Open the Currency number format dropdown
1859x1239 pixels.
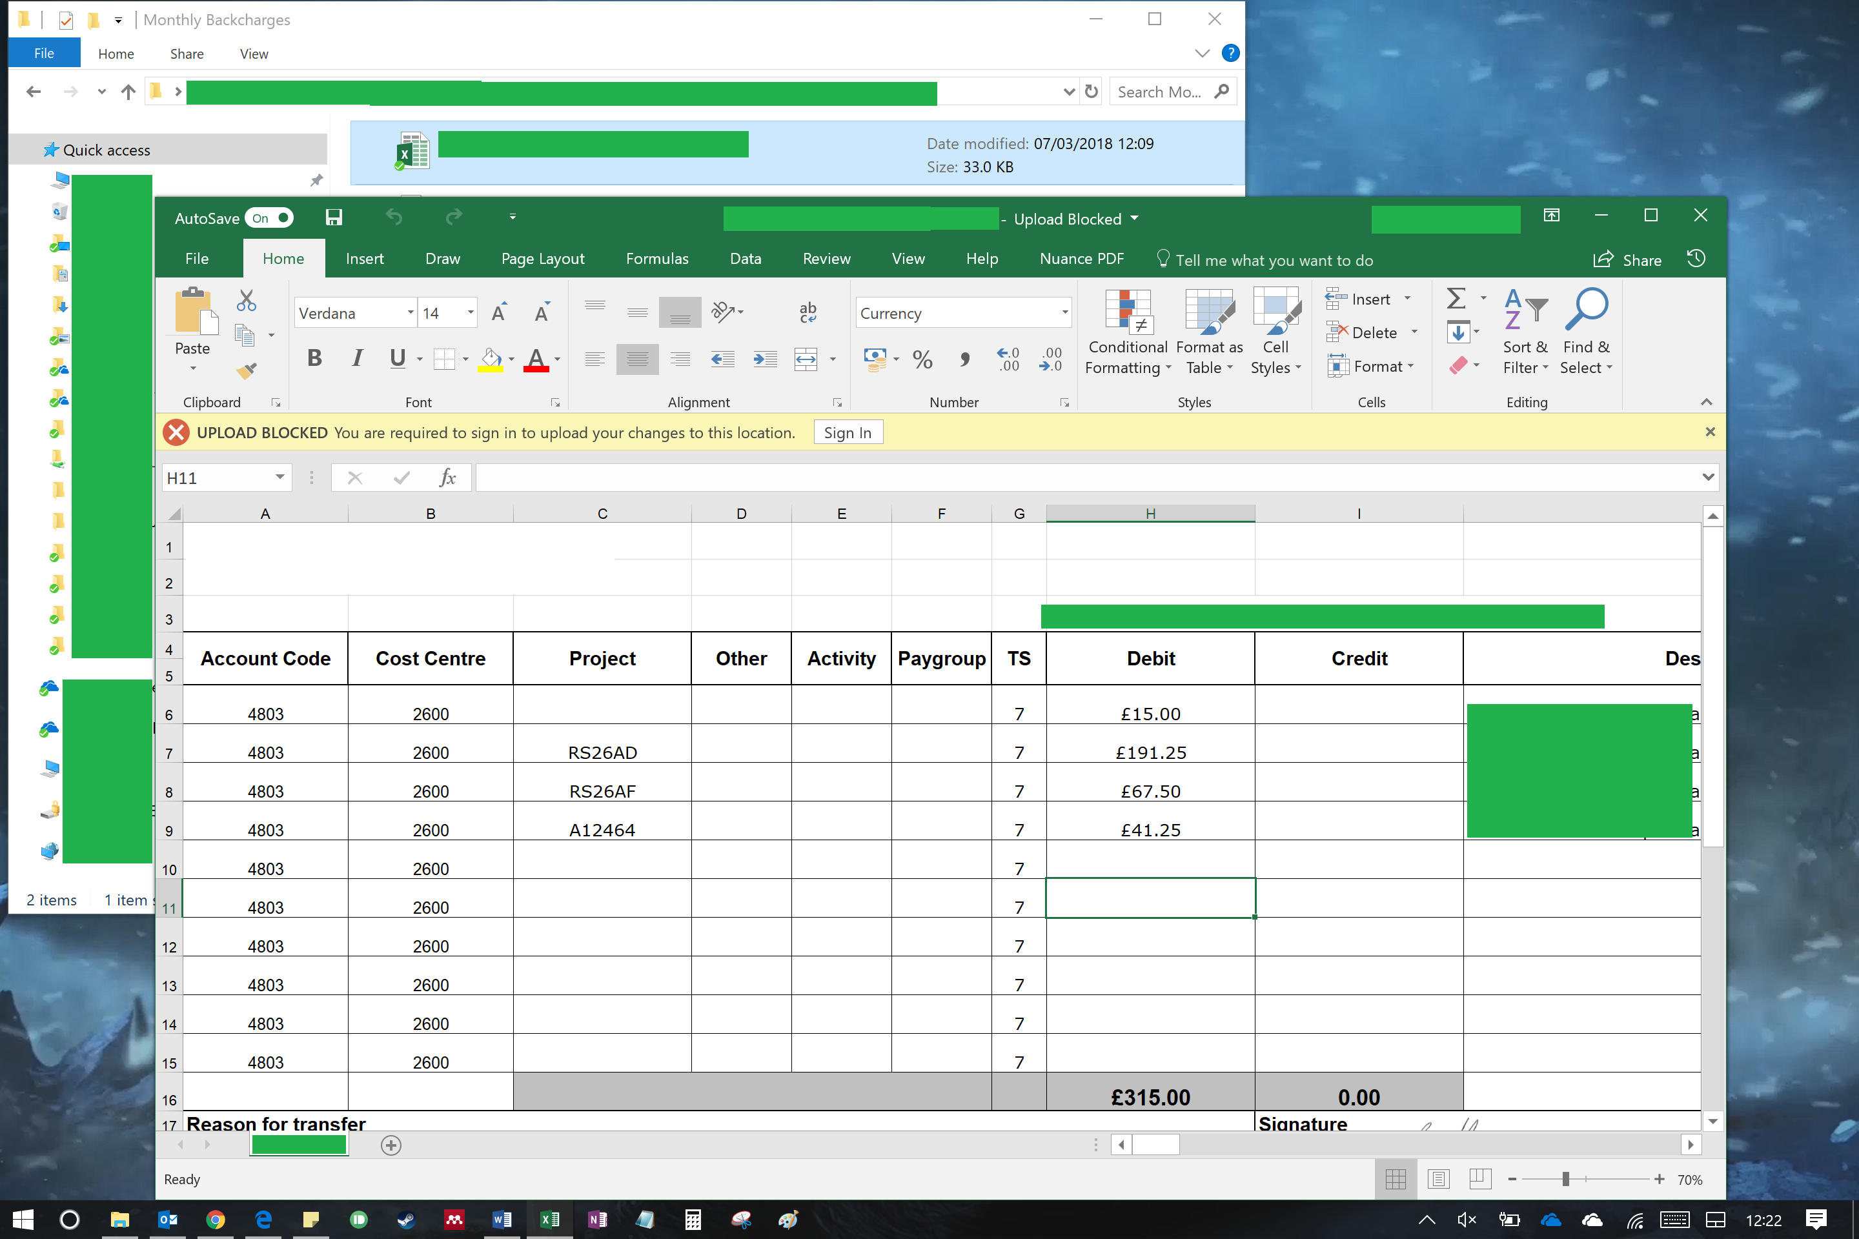(1064, 313)
